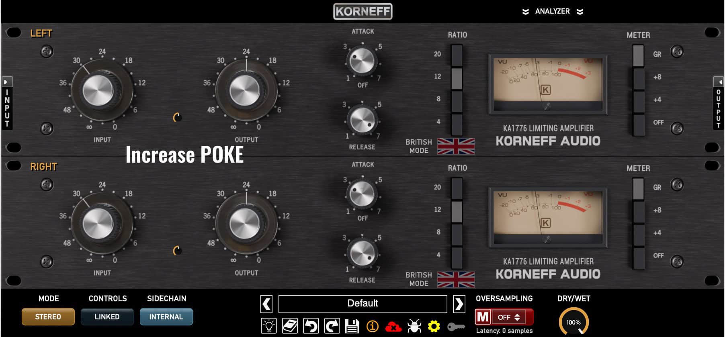Switch the STEREO mode button
Image resolution: width=725 pixels, height=337 pixels.
[x=48, y=317]
